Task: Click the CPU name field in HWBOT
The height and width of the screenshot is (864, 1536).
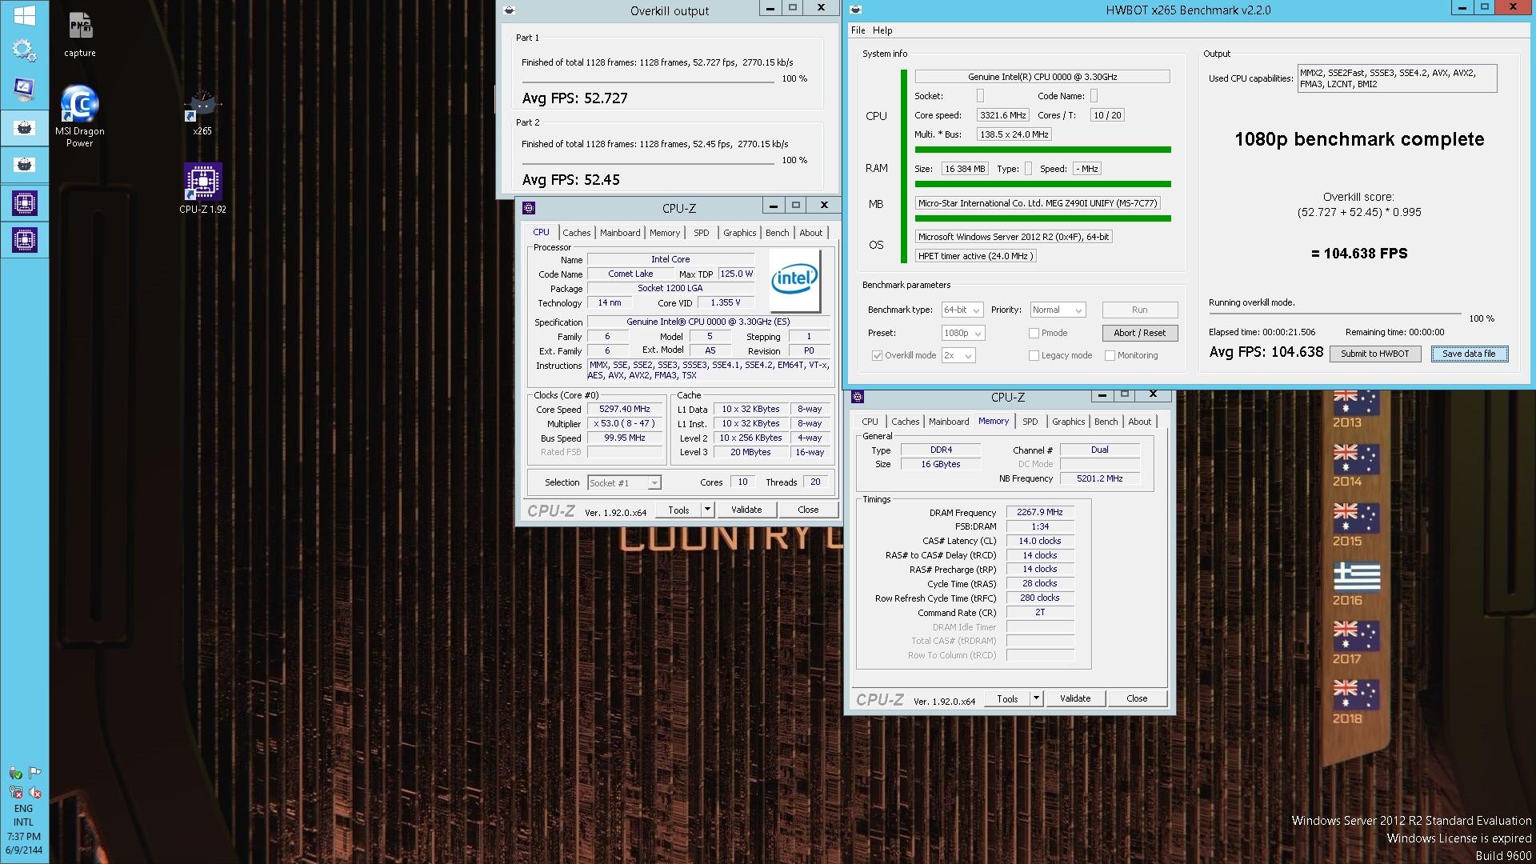Action: 1042,77
